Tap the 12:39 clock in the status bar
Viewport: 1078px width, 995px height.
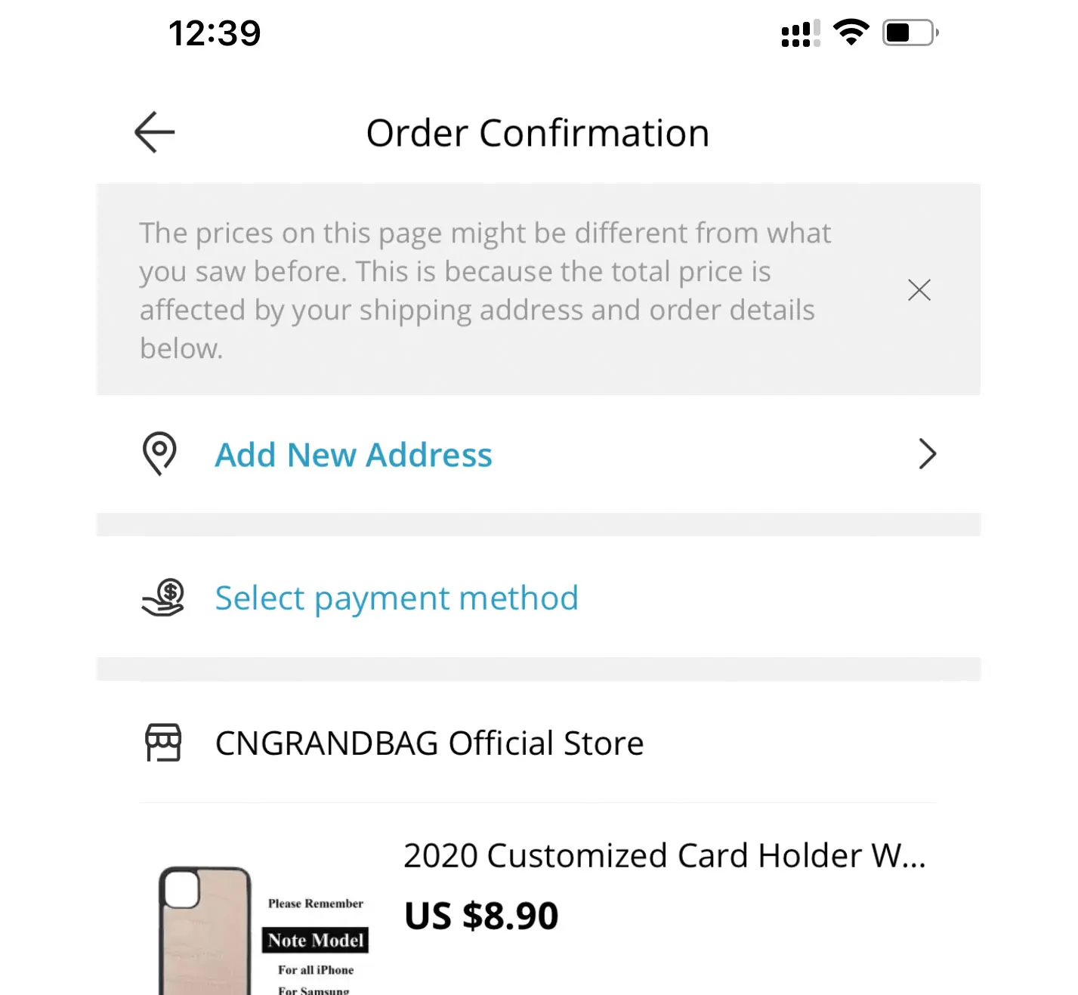(x=215, y=33)
